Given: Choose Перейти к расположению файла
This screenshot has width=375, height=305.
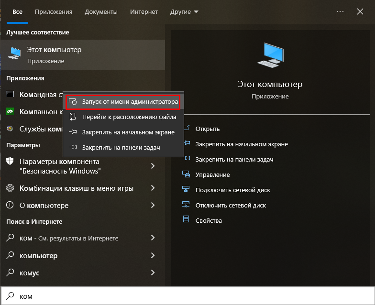Looking at the screenshot, I should [x=123, y=117].
